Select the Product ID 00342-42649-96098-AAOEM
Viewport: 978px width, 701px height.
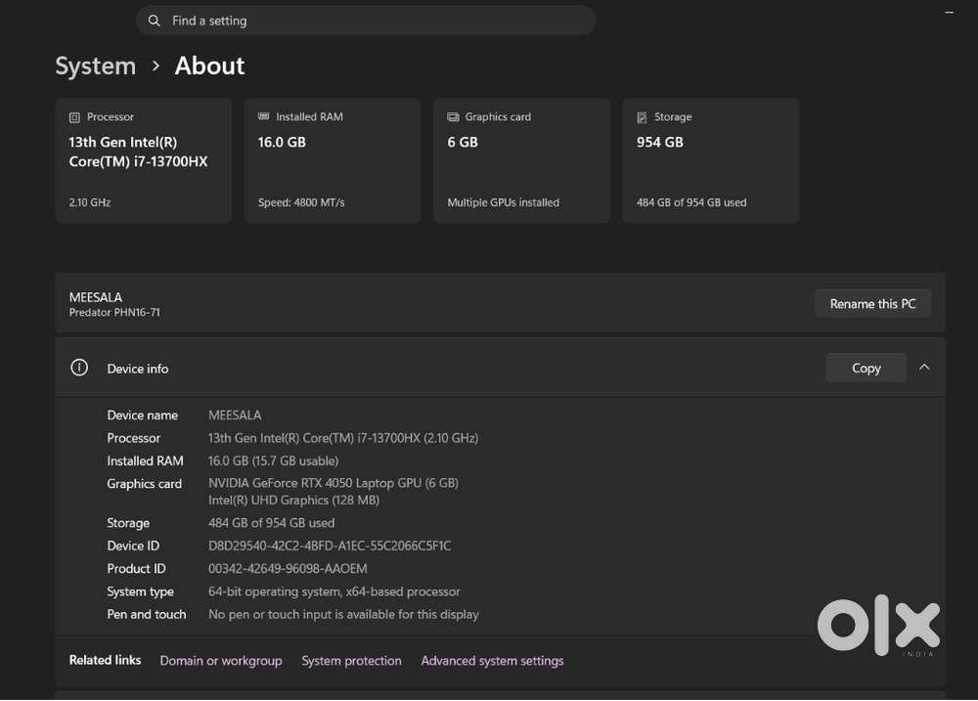tap(288, 569)
